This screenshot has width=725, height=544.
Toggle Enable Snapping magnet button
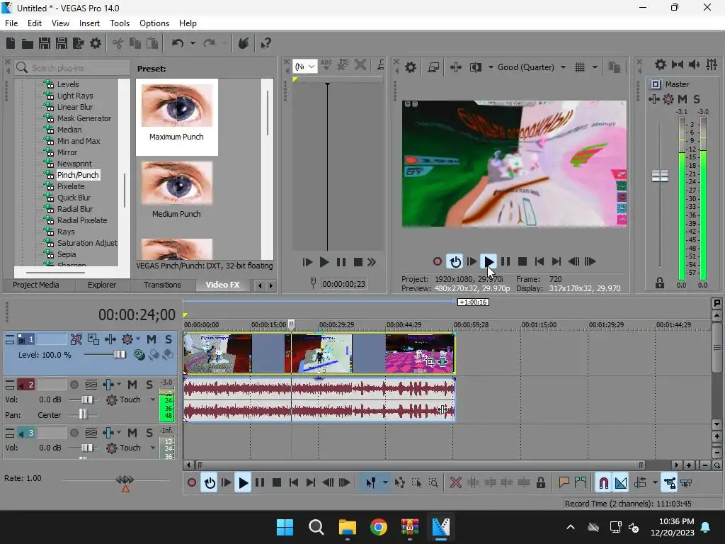(x=603, y=483)
